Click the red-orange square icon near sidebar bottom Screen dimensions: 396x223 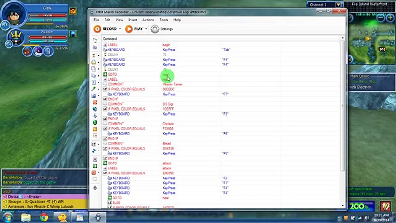click(94, 173)
